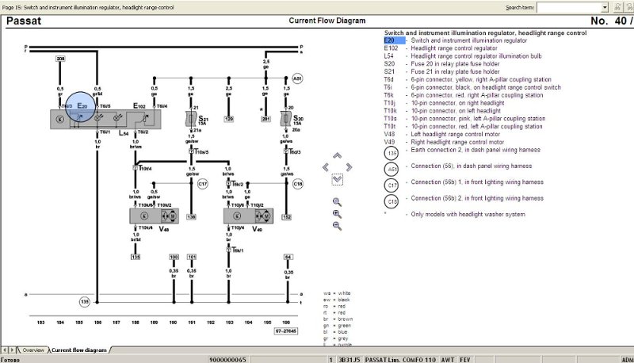Image resolution: width=634 pixels, height=363 pixels.
Task: Click the circled C17 connection legend symbol
Action: point(391,185)
